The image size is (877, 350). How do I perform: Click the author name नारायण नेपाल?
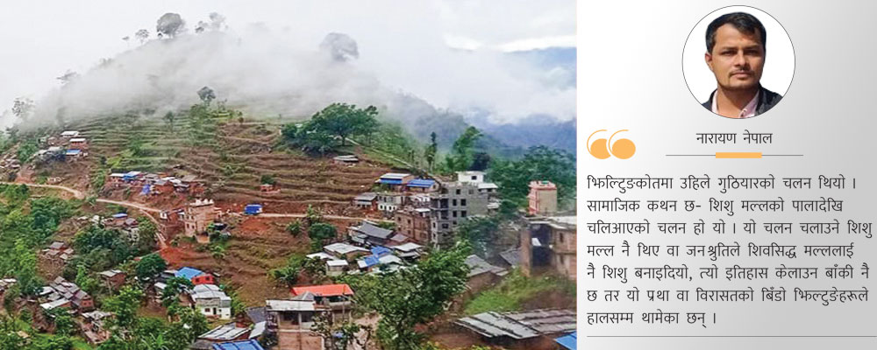tap(734, 138)
